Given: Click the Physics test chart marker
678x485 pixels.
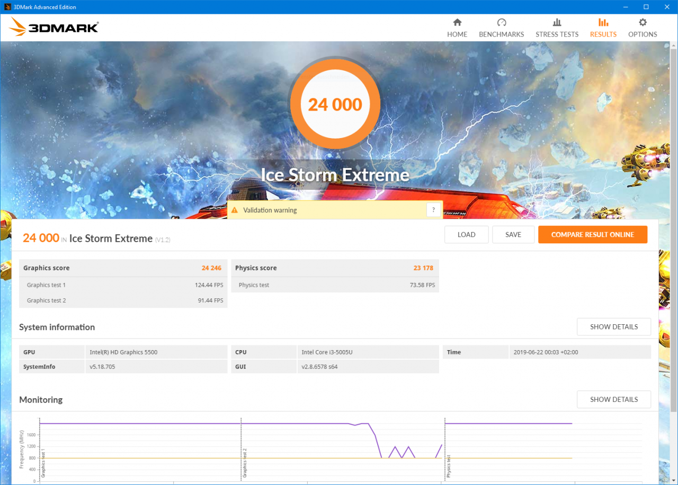Looking at the screenshot, I should point(448,466).
